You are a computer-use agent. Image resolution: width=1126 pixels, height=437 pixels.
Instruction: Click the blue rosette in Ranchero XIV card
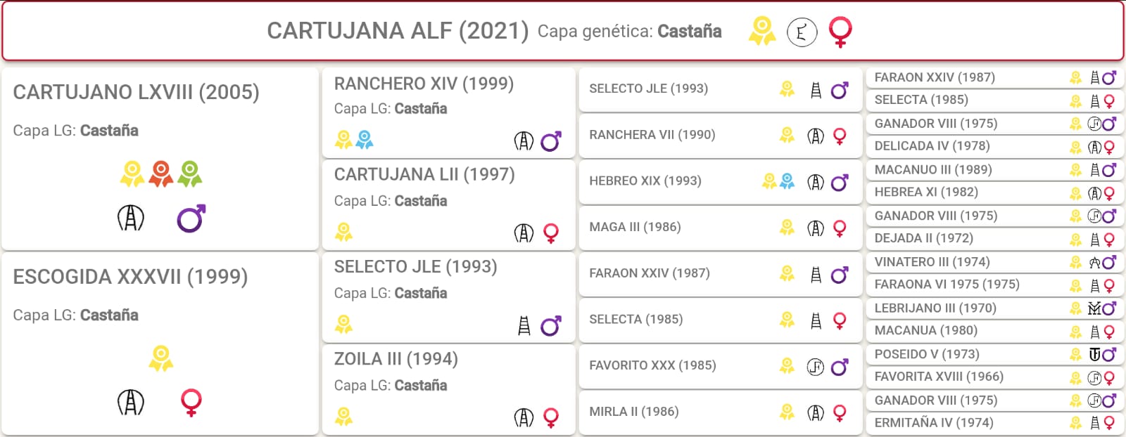click(365, 140)
